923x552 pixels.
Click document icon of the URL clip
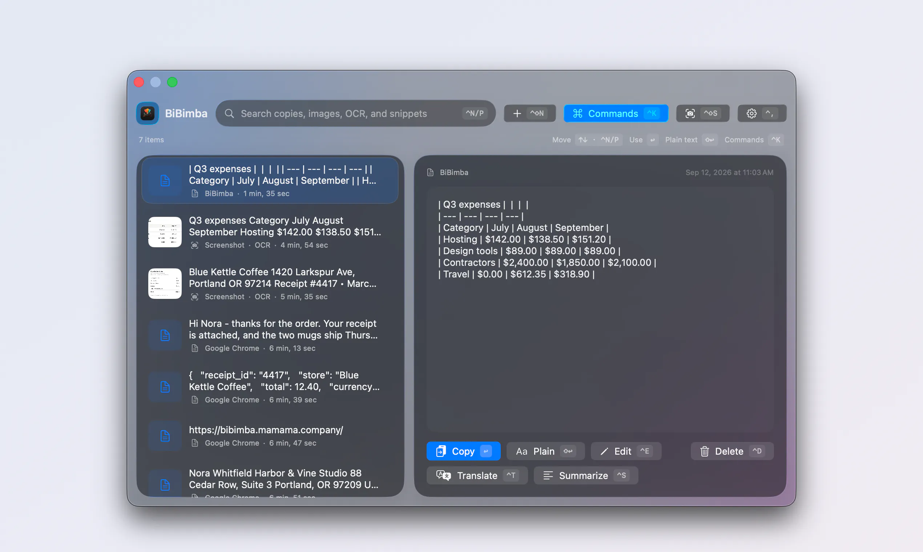[165, 435]
